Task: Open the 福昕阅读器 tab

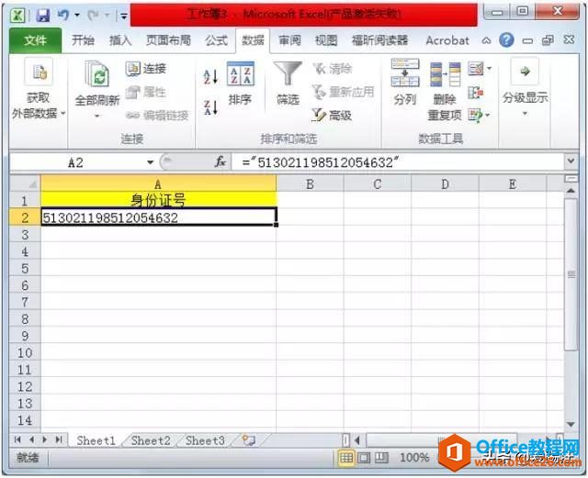Action: click(x=379, y=40)
